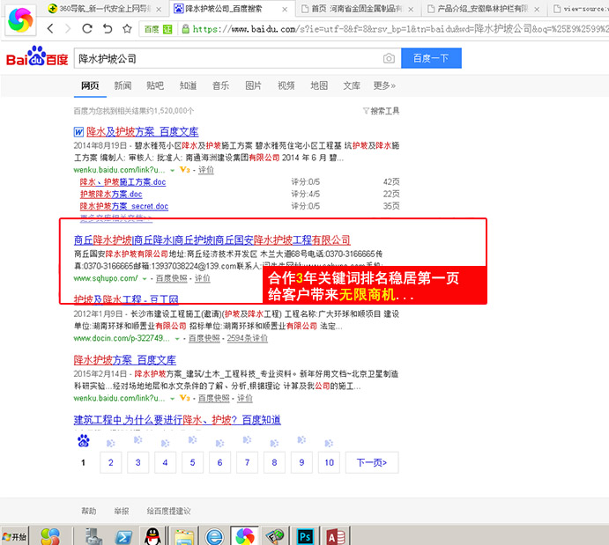This screenshot has width=609, height=545.
Task: Go to results page 10
Action: point(329,462)
